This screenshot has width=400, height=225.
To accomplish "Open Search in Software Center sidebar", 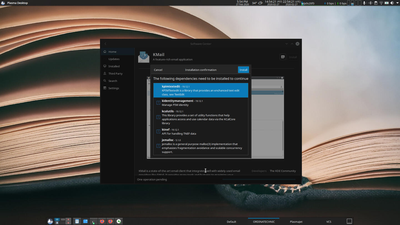I will [x=117, y=81].
